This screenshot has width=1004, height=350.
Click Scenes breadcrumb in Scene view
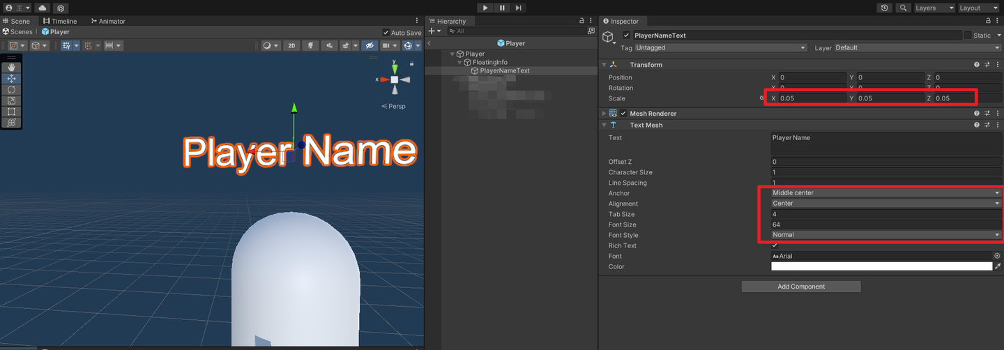17,32
